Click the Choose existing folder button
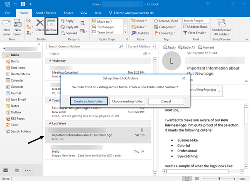 [x=127, y=101]
